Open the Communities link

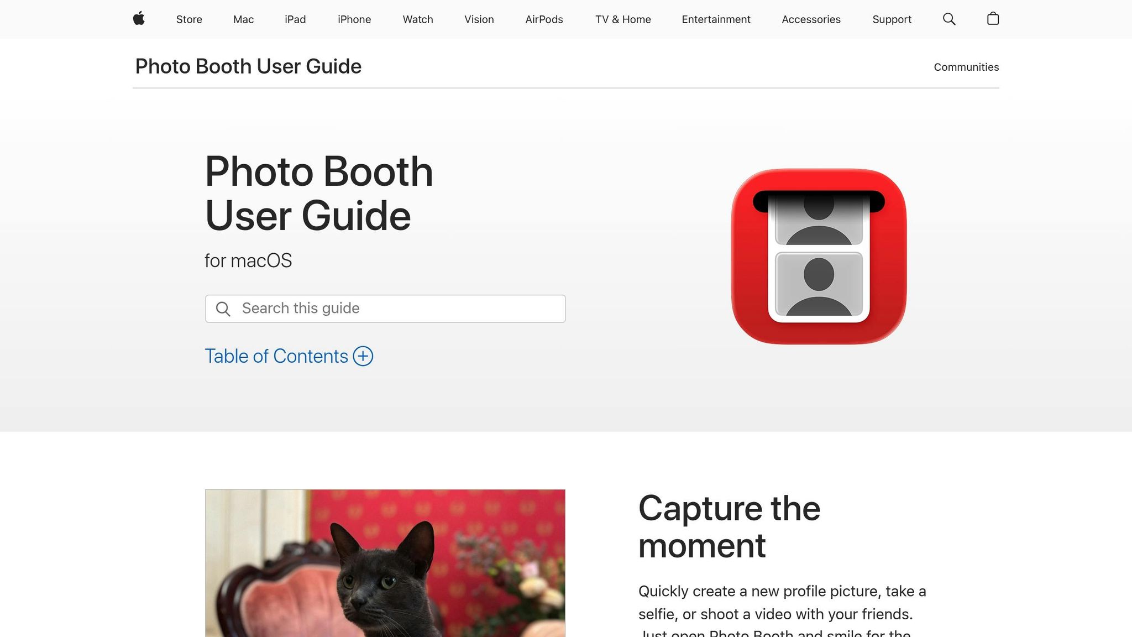(966, 67)
